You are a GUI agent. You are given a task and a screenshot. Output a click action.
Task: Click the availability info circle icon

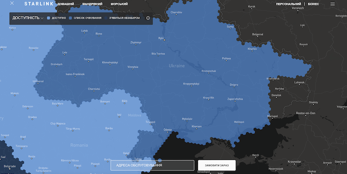[x=148, y=18]
